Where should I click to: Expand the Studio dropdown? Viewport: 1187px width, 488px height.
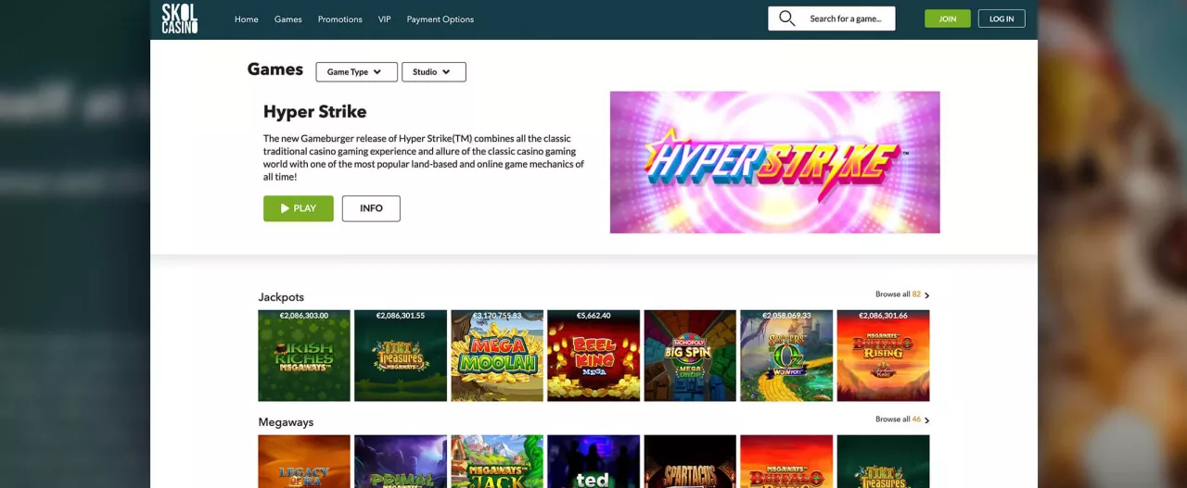[434, 72]
